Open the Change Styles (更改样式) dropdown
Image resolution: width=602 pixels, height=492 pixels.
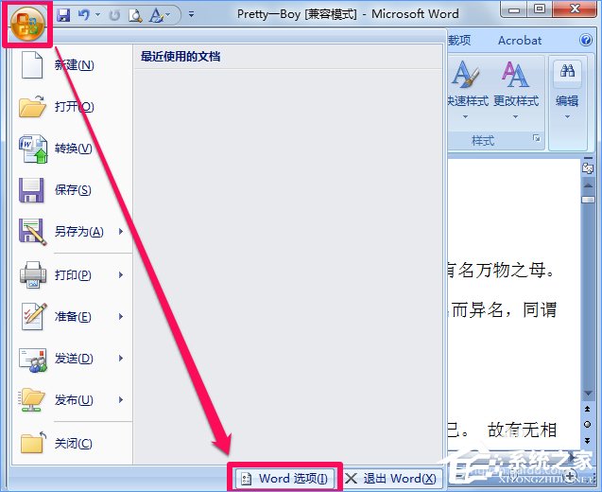click(516, 90)
